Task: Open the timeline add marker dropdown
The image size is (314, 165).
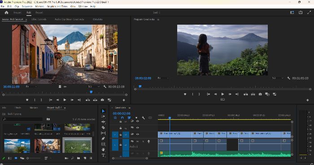Action: pos(136,118)
